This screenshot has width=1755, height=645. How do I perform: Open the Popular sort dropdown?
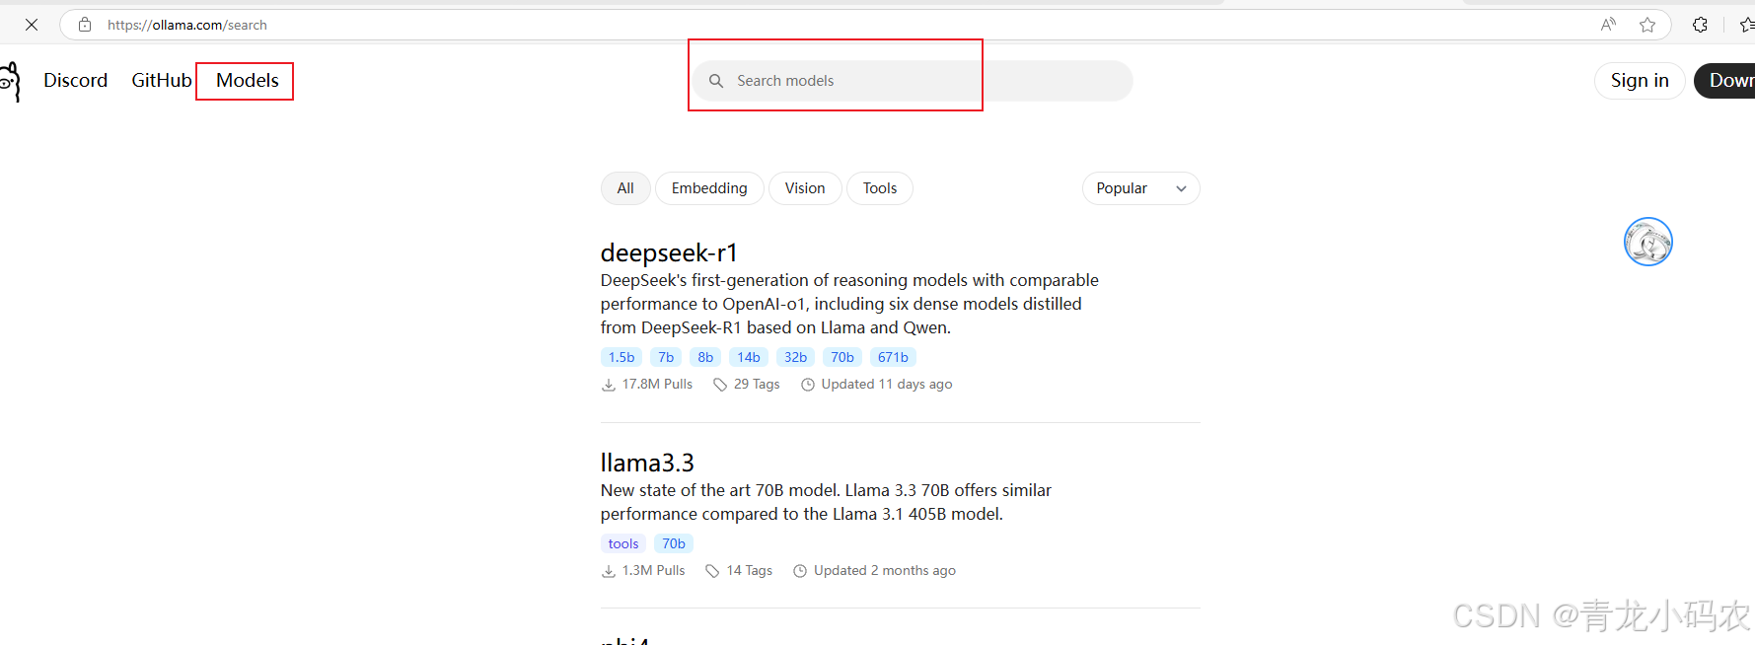coord(1141,188)
